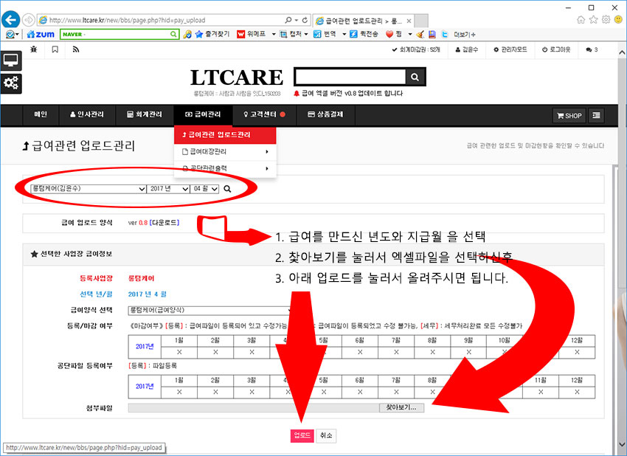627x456 pixels.
Task: Open the 04 월 month dropdown
Action: click(x=204, y=189)
